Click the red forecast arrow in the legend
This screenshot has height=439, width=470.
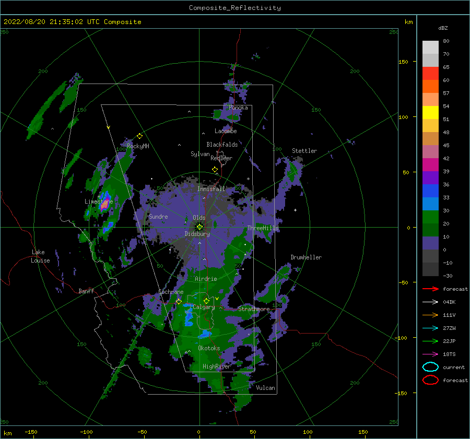click(x=430, y=289)
